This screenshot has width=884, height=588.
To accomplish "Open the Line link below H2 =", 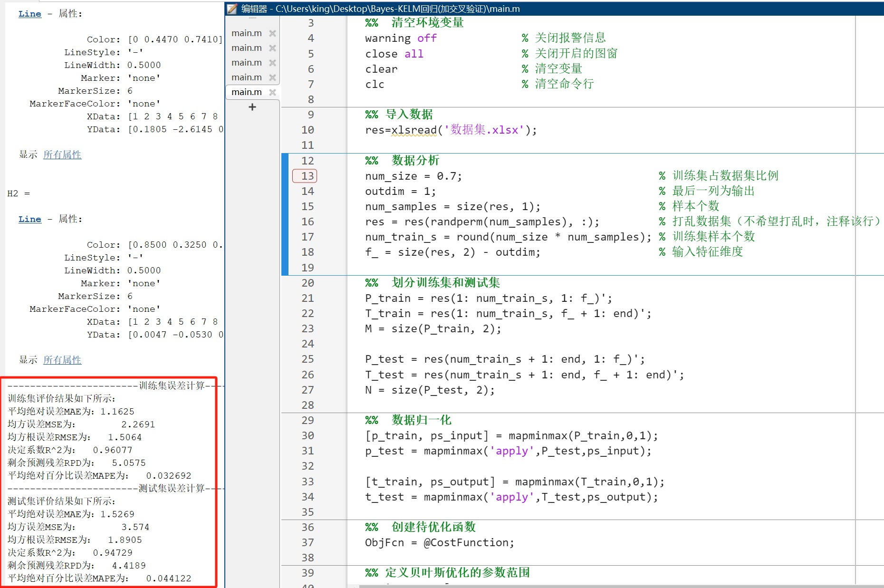I will pos(30,219).
